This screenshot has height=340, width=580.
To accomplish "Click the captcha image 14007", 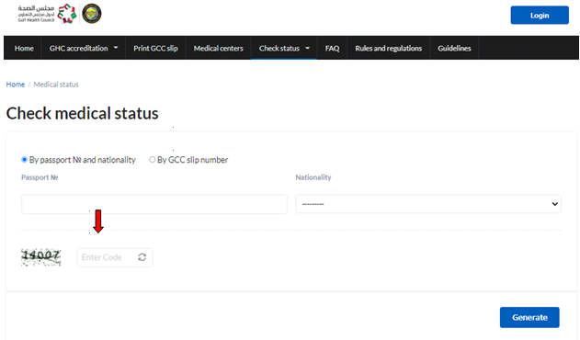I will (x=41, y=257).
